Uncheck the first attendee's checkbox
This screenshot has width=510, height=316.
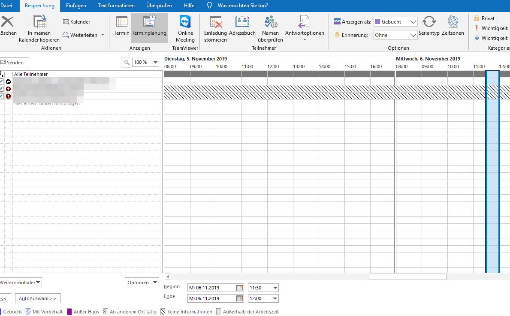[x=1, y=81]
